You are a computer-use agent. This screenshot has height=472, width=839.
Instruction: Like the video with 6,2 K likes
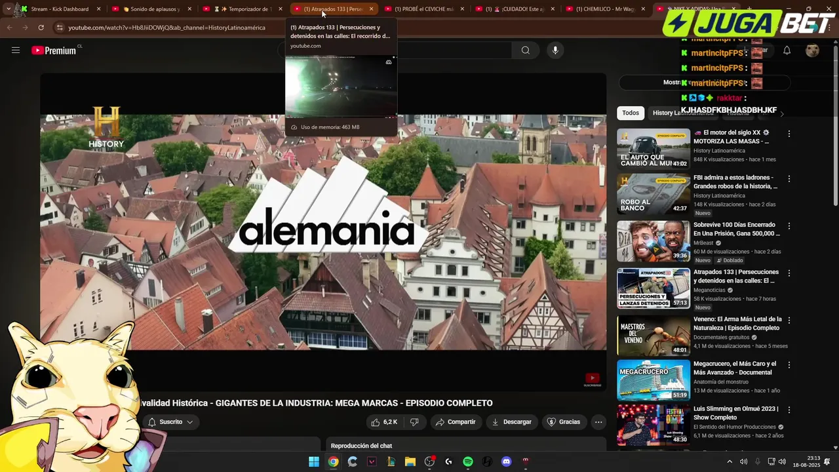point(384,422)
